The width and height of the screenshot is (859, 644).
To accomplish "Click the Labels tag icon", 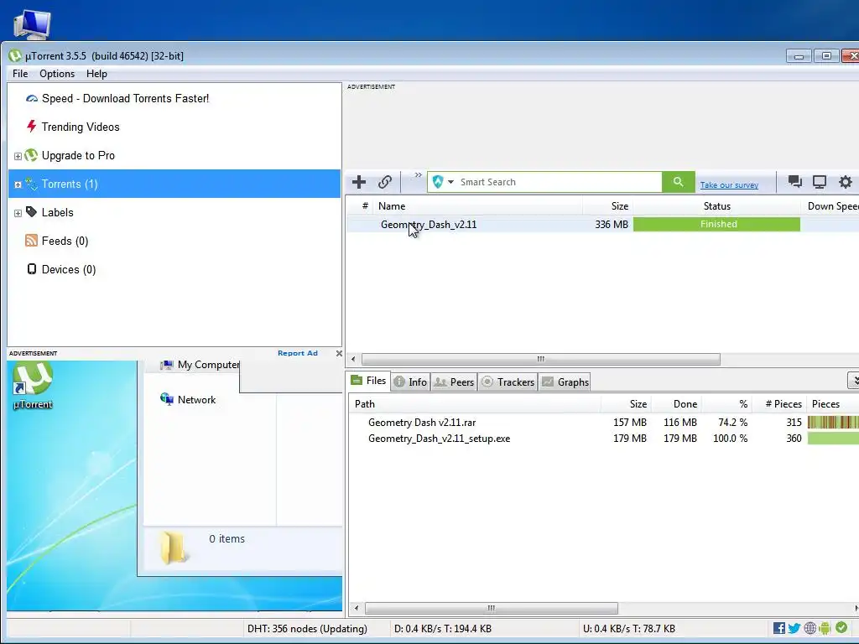I will pos(31,212).
